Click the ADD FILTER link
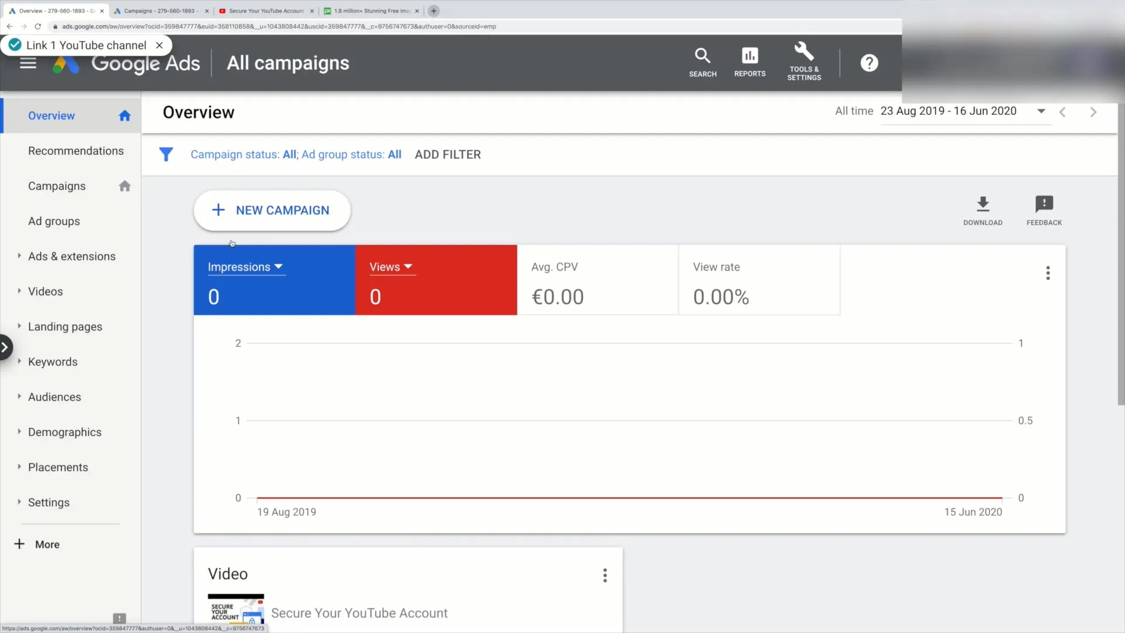Screen dimensions: 1125x633 click(x=448, y=155)
